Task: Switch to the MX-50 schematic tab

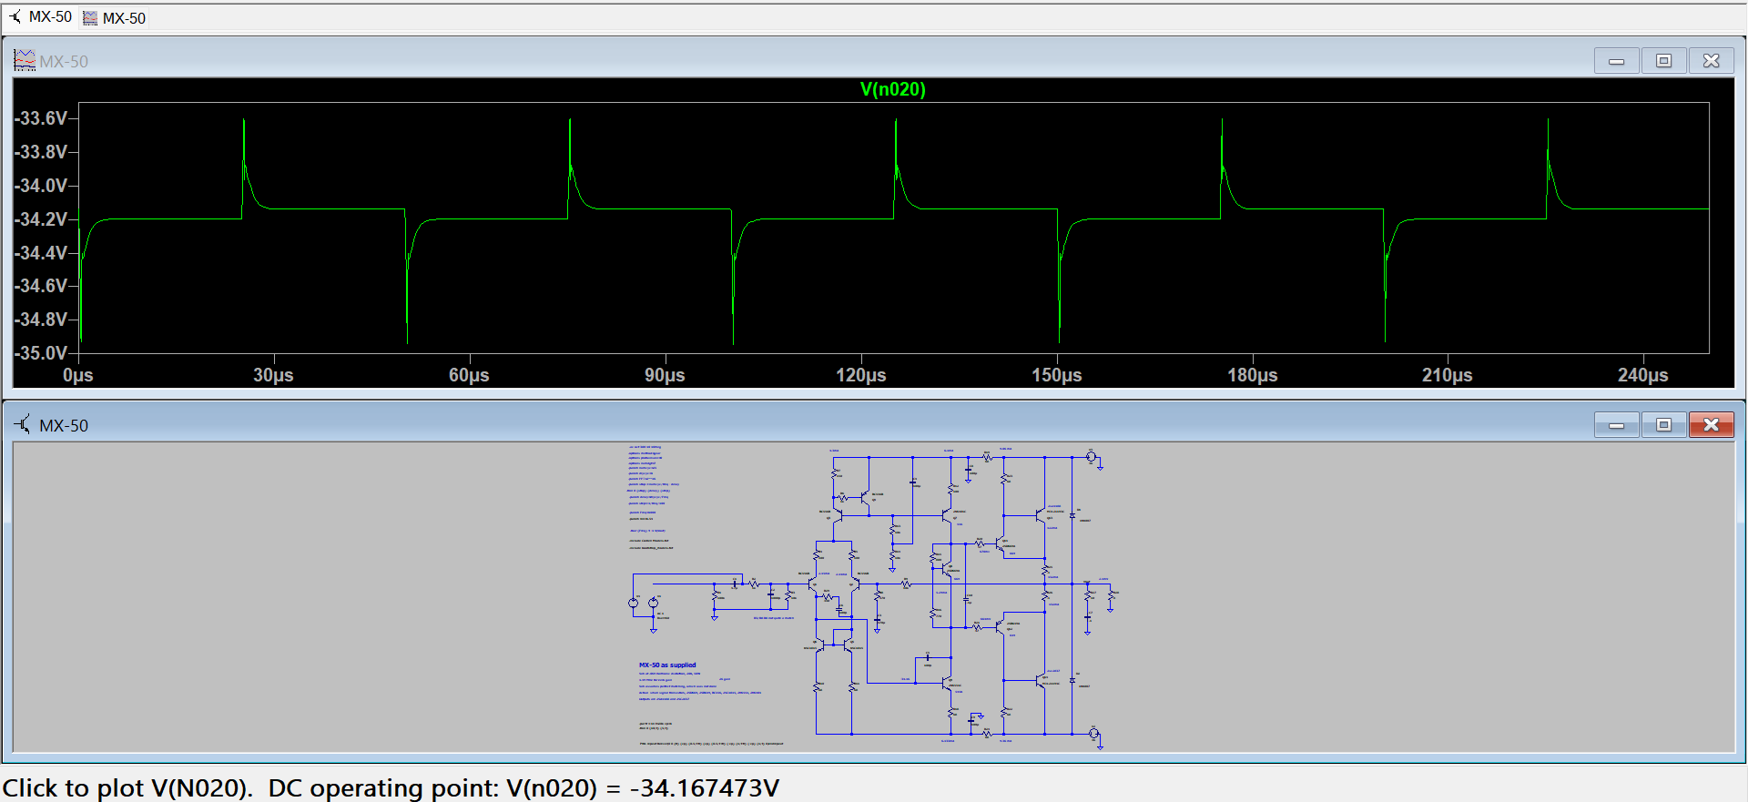Action: click(x=39, y=17)
